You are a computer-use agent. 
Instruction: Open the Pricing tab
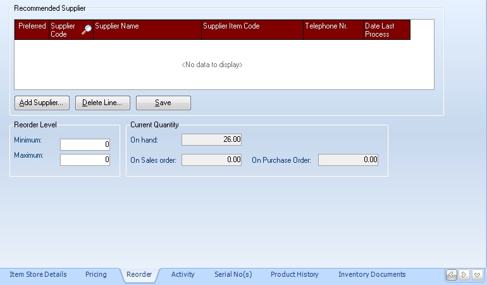[x=96, y=274]
